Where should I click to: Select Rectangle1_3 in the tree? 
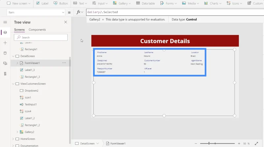(x=32, y=77)
